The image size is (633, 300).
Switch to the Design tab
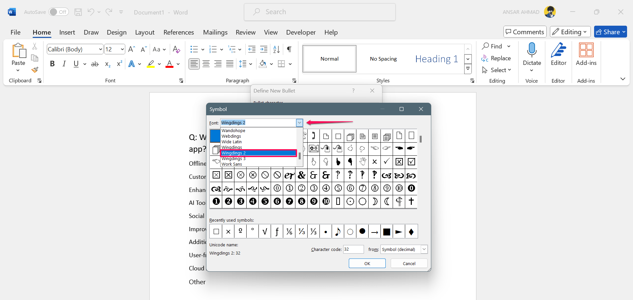[117, 32]
